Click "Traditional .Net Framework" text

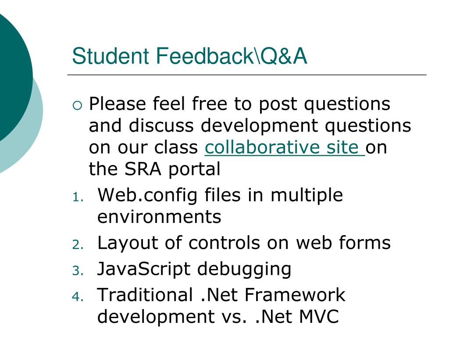click(x=221, y=295)
